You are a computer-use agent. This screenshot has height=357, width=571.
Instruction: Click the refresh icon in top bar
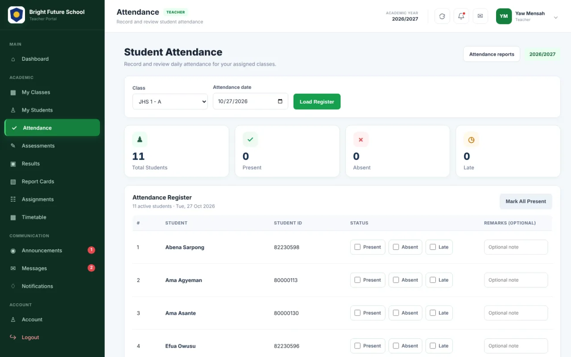(x=442, y=16)
